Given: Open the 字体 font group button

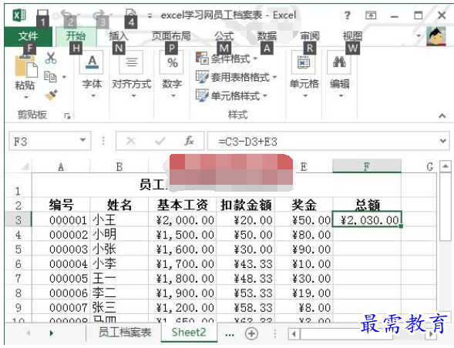Looking at the screenshot, I should pyautogui.click(x=92, y=75).
